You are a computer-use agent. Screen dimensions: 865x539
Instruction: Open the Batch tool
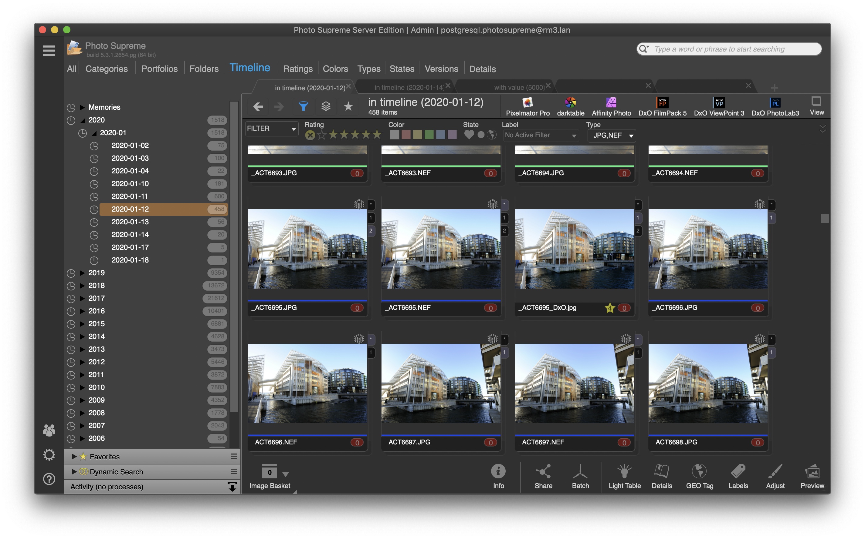pyautogui.click(x=580, y=477)
